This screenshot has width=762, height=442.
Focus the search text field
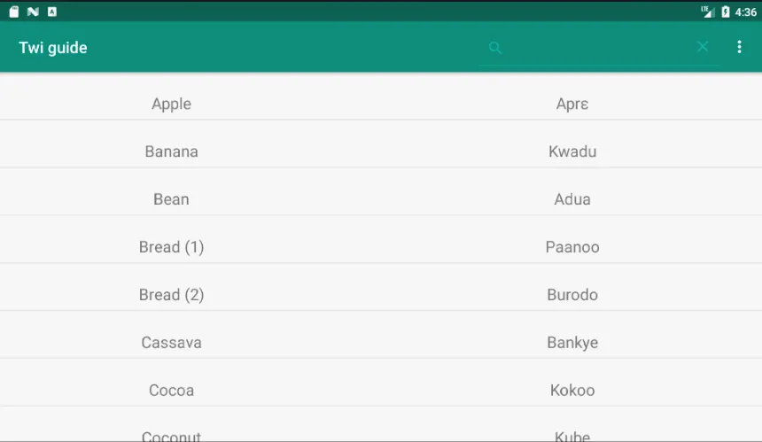pyautogui.click(x=599, y=48)
